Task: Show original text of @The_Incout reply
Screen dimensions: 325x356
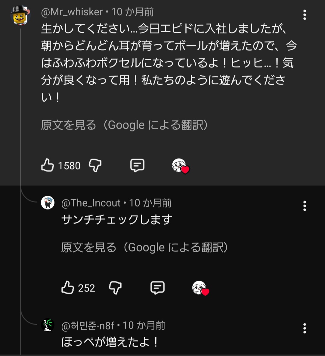Action: pos(144,247)
